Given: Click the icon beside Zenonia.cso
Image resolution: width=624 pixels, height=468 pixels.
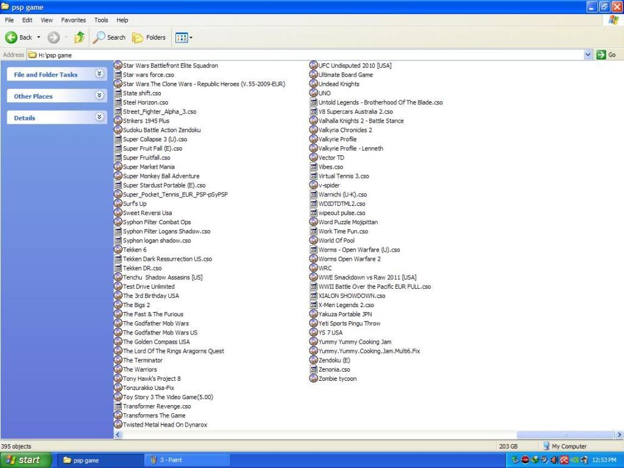Looking at the screenshot, I should tap(314, 369).
